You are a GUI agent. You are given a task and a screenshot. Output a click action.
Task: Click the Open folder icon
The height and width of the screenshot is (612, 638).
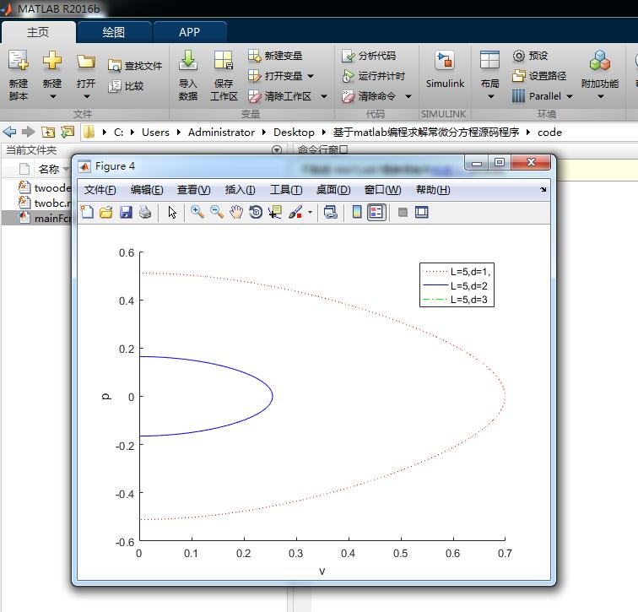tap(86, 62)
